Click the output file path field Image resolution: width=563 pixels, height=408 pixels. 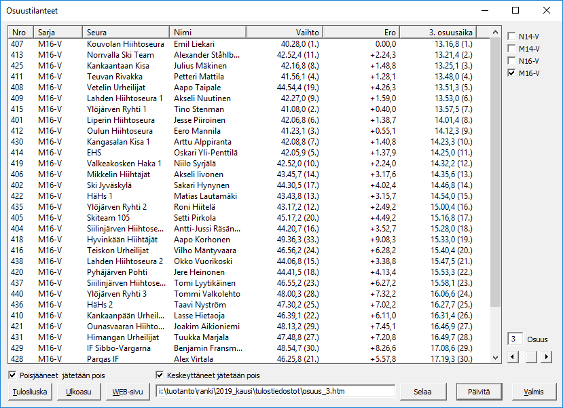275,391
